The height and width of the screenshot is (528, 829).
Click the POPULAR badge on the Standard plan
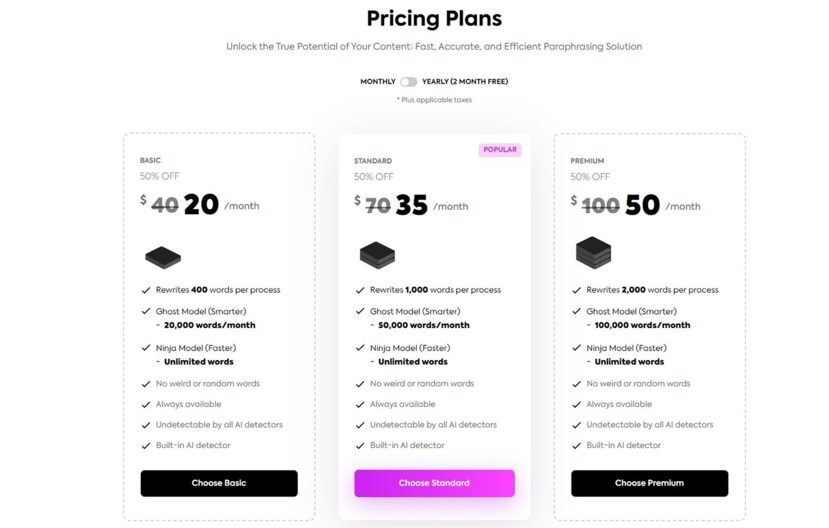click(x=500, y=150)
